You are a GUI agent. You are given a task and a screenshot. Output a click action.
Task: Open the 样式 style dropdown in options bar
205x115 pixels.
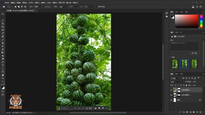click(63, 7)
